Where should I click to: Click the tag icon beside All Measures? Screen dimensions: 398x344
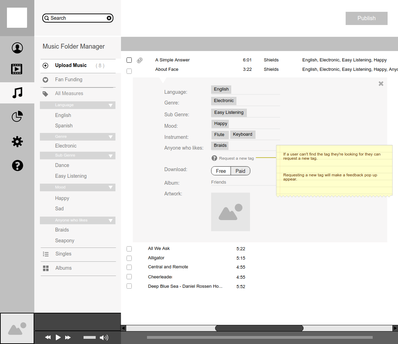tap(45, 94)
